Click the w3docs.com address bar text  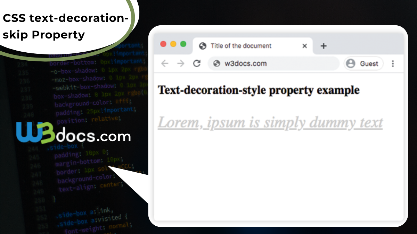pyautogui.click(x=245, y=63)
